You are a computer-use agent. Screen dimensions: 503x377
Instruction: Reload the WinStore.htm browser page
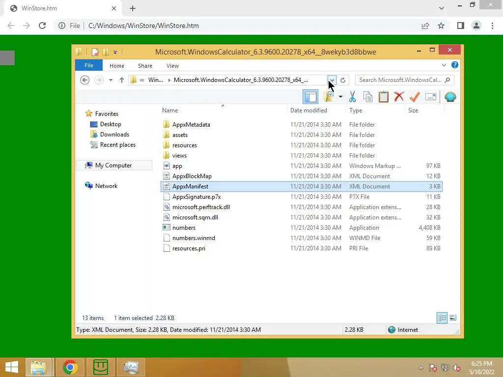[42, 26]
